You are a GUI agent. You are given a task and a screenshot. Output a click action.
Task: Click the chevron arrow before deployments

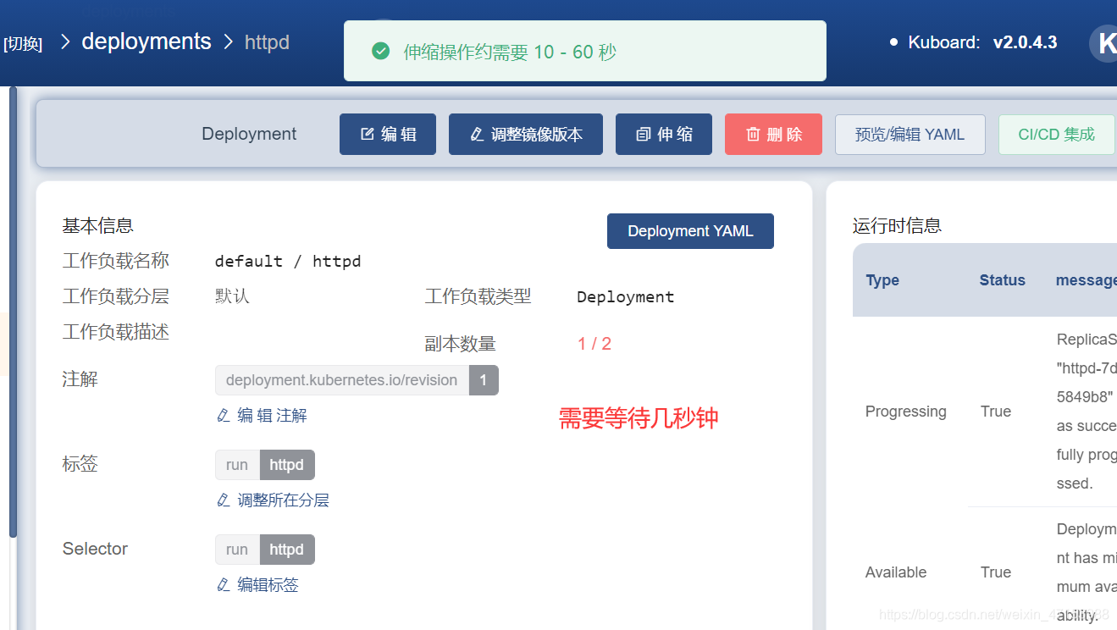65,42
